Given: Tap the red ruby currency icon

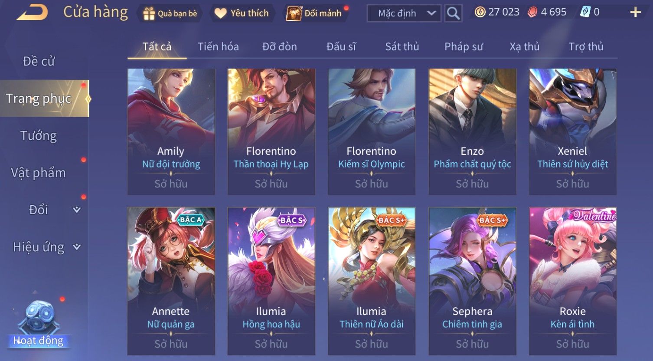Looking at the screenshot, I should point(532,12).
